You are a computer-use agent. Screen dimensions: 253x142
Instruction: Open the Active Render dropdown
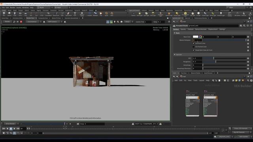pos(11,124)
